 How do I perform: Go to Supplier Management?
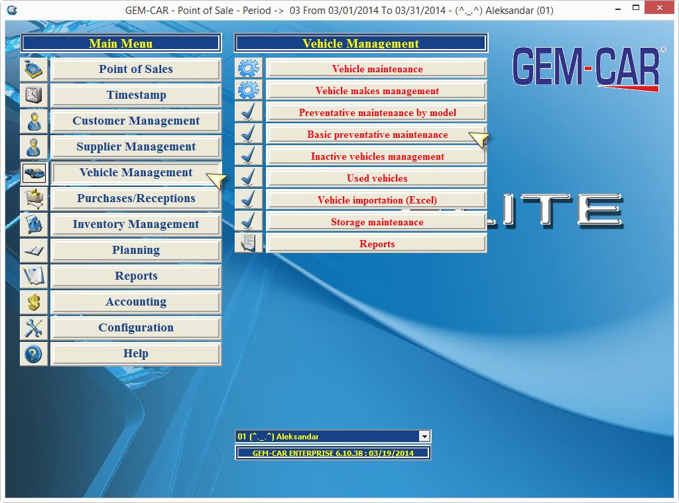point(136,146)
